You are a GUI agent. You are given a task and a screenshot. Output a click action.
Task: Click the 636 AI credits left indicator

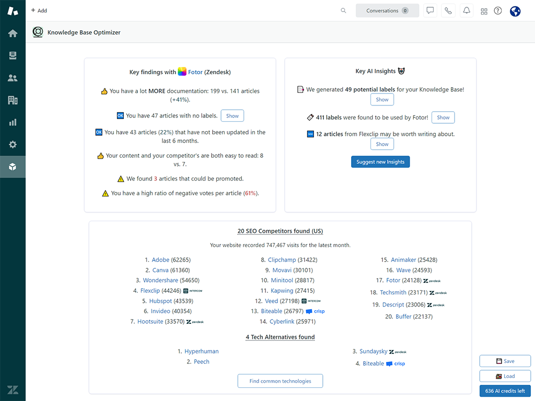(x=505, y=391)
